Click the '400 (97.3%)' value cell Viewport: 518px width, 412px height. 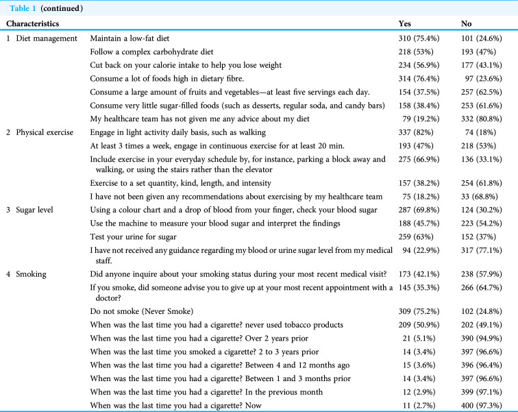pos(481,405)
